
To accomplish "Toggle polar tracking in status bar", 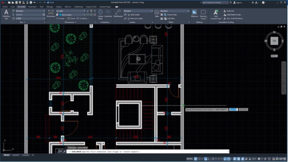I will point(213,159).
